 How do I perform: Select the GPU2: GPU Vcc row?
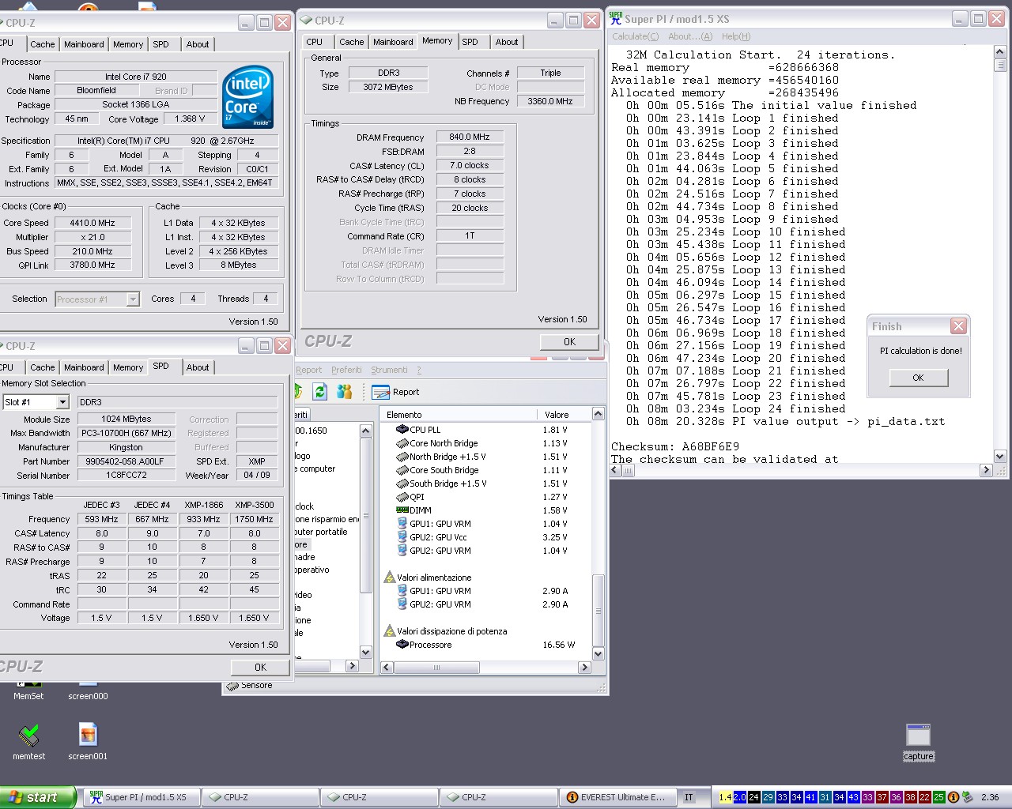coord(485,537)
